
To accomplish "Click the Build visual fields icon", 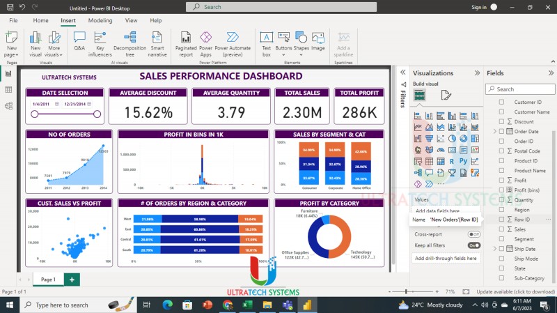I will (420, 95).
